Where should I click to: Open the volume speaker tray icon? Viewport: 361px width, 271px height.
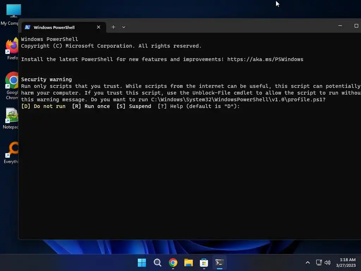328,263
